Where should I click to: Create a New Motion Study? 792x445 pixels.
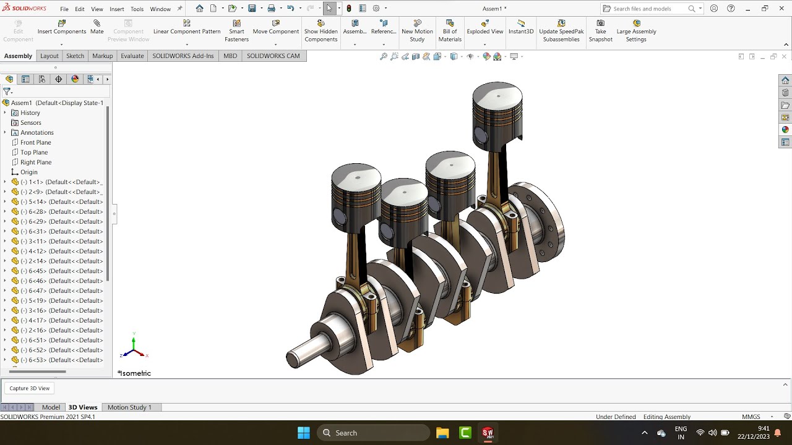(x=417, y=31)
